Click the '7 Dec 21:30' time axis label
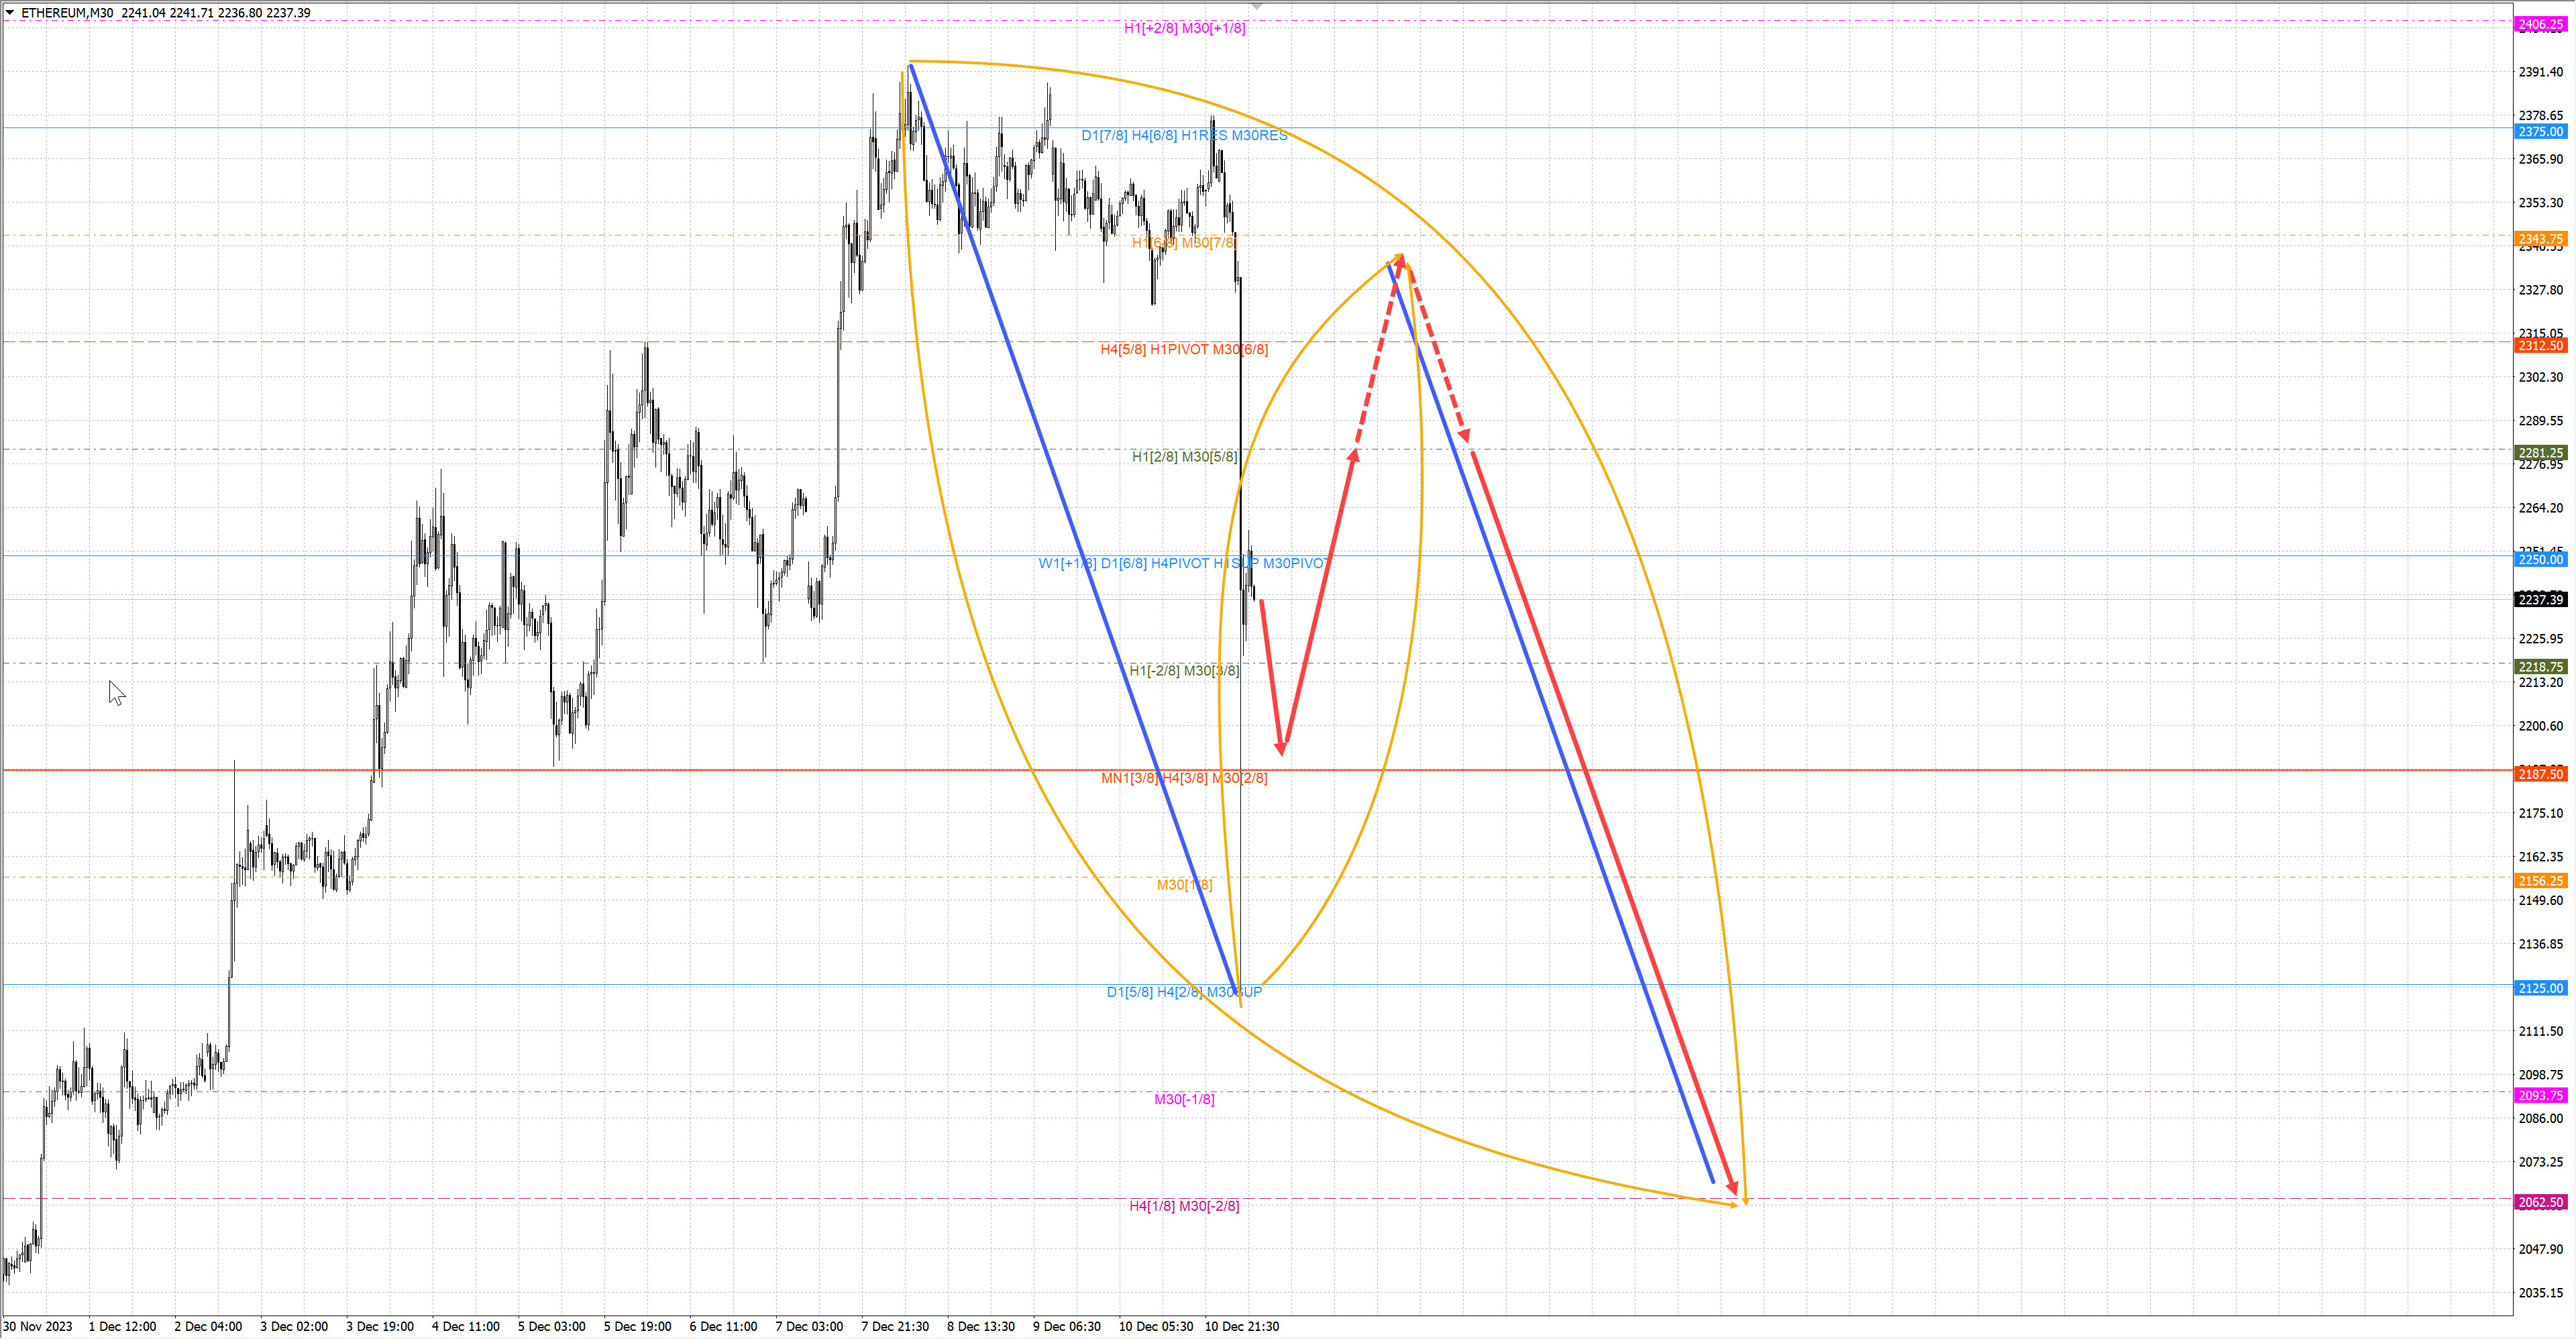The width and height of the screenshot is (2576, 1339). point(895,1326)
